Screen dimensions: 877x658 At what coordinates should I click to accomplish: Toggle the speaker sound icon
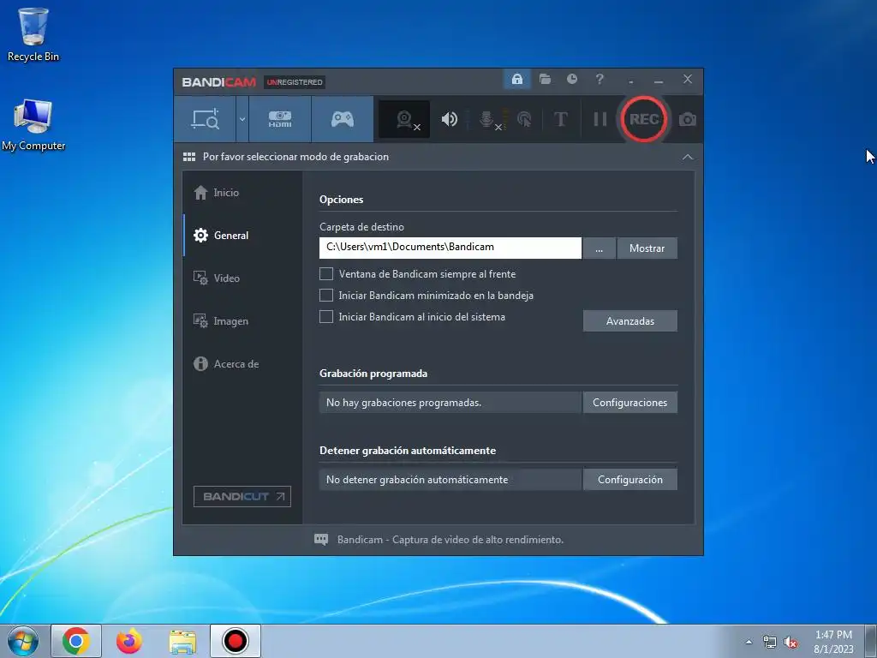tap(449, 119)
